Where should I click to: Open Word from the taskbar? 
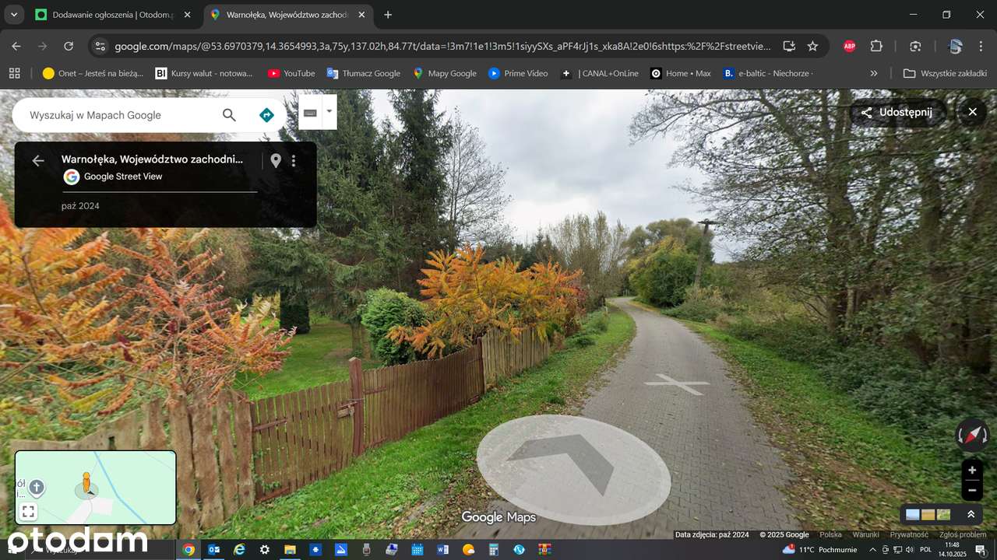(x=442, y=549)
